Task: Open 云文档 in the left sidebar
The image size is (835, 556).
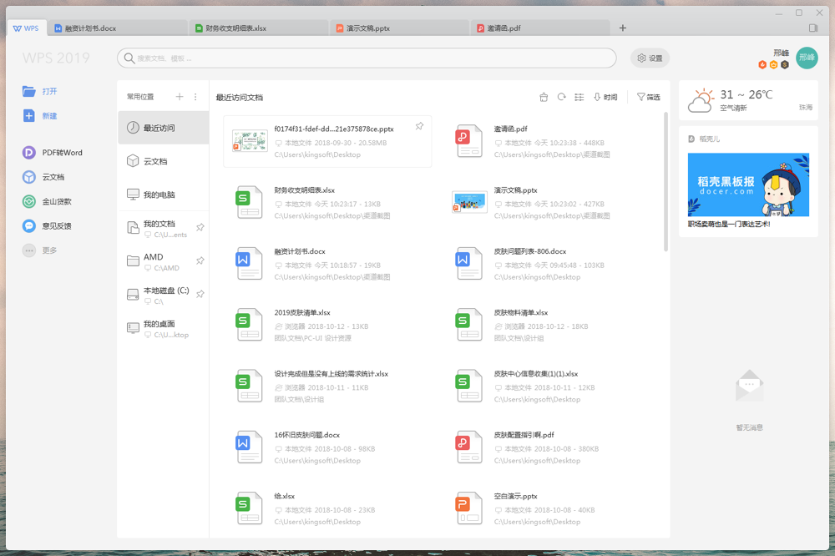Action: pos(43,177)
